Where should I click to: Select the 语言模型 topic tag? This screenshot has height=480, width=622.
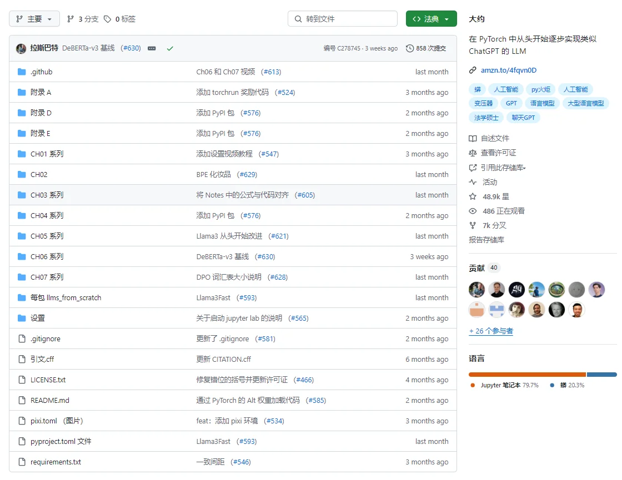pyautogui.click(x=542, y=103)
